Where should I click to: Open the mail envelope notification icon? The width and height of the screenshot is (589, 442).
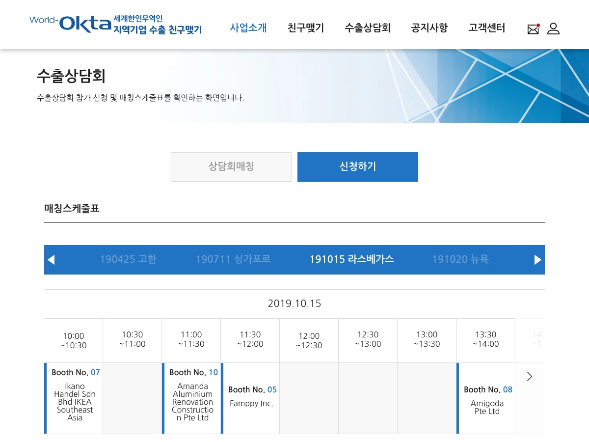[533, 29]
